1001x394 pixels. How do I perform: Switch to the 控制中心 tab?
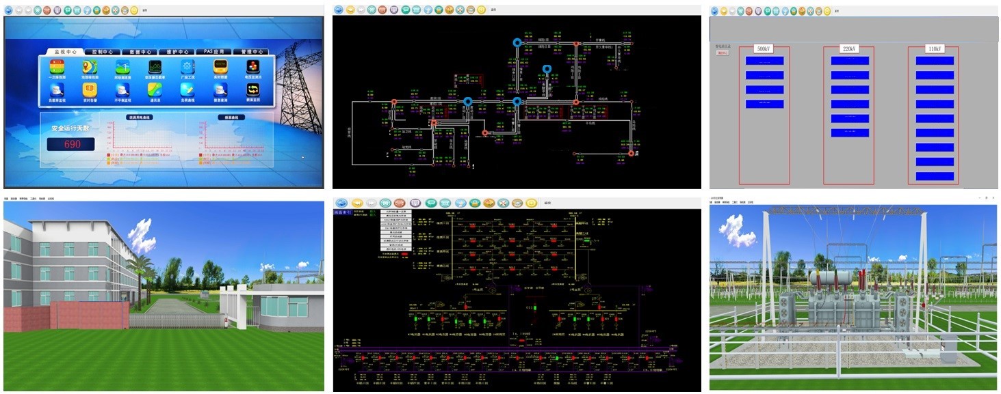(101, 51)
